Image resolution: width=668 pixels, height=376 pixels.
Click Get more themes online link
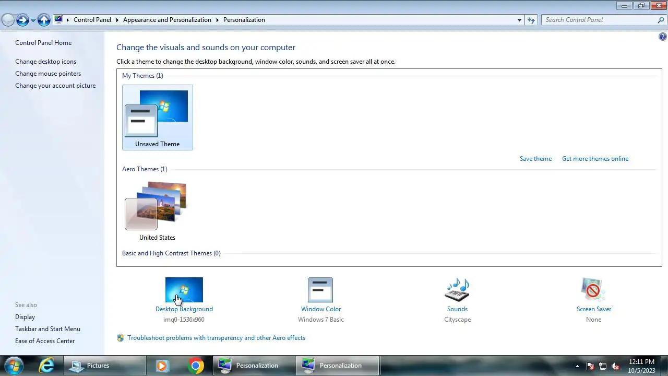(595, 159)
